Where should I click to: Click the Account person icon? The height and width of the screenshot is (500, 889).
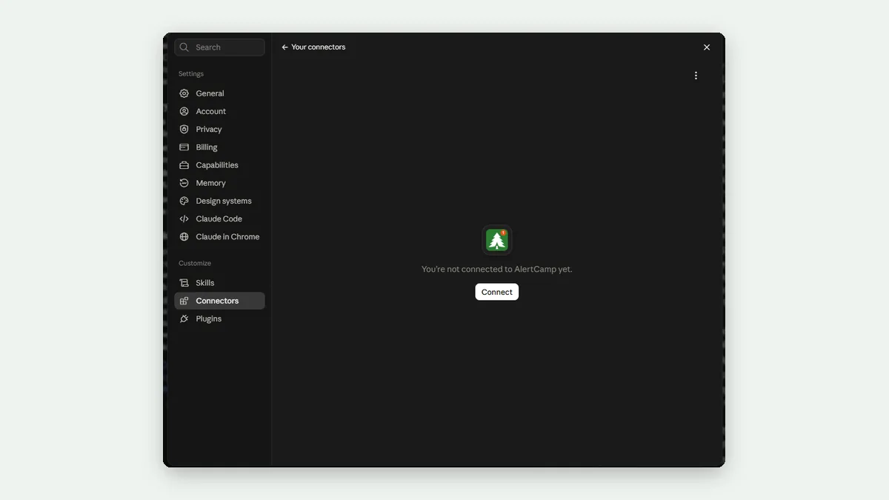[x=184, y=111]
